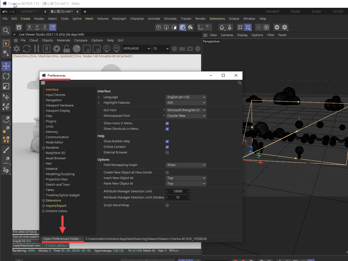Toggle Online Content checkbox
This screenshot has height=261, width=348.
[x=167, y=147]
